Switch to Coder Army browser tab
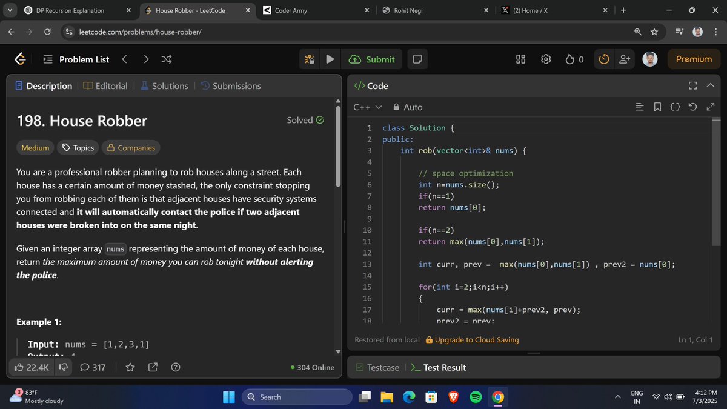This screenshot has width=727, height=409. pos(316,10)
